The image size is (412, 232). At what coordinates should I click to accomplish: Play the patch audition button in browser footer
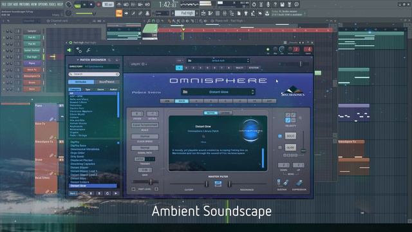[x=116, y=193]
